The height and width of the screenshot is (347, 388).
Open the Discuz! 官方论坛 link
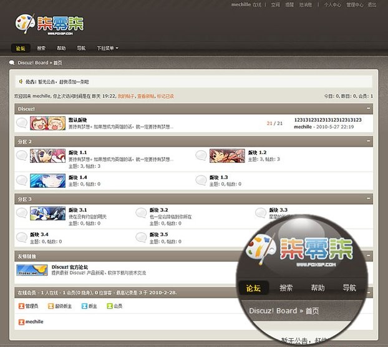(70, 267)
